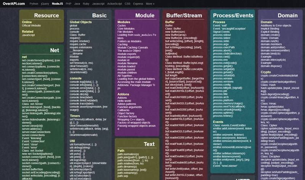
Task: Open Event: 'uncaughtException' entry
Action: coord(230,29)
